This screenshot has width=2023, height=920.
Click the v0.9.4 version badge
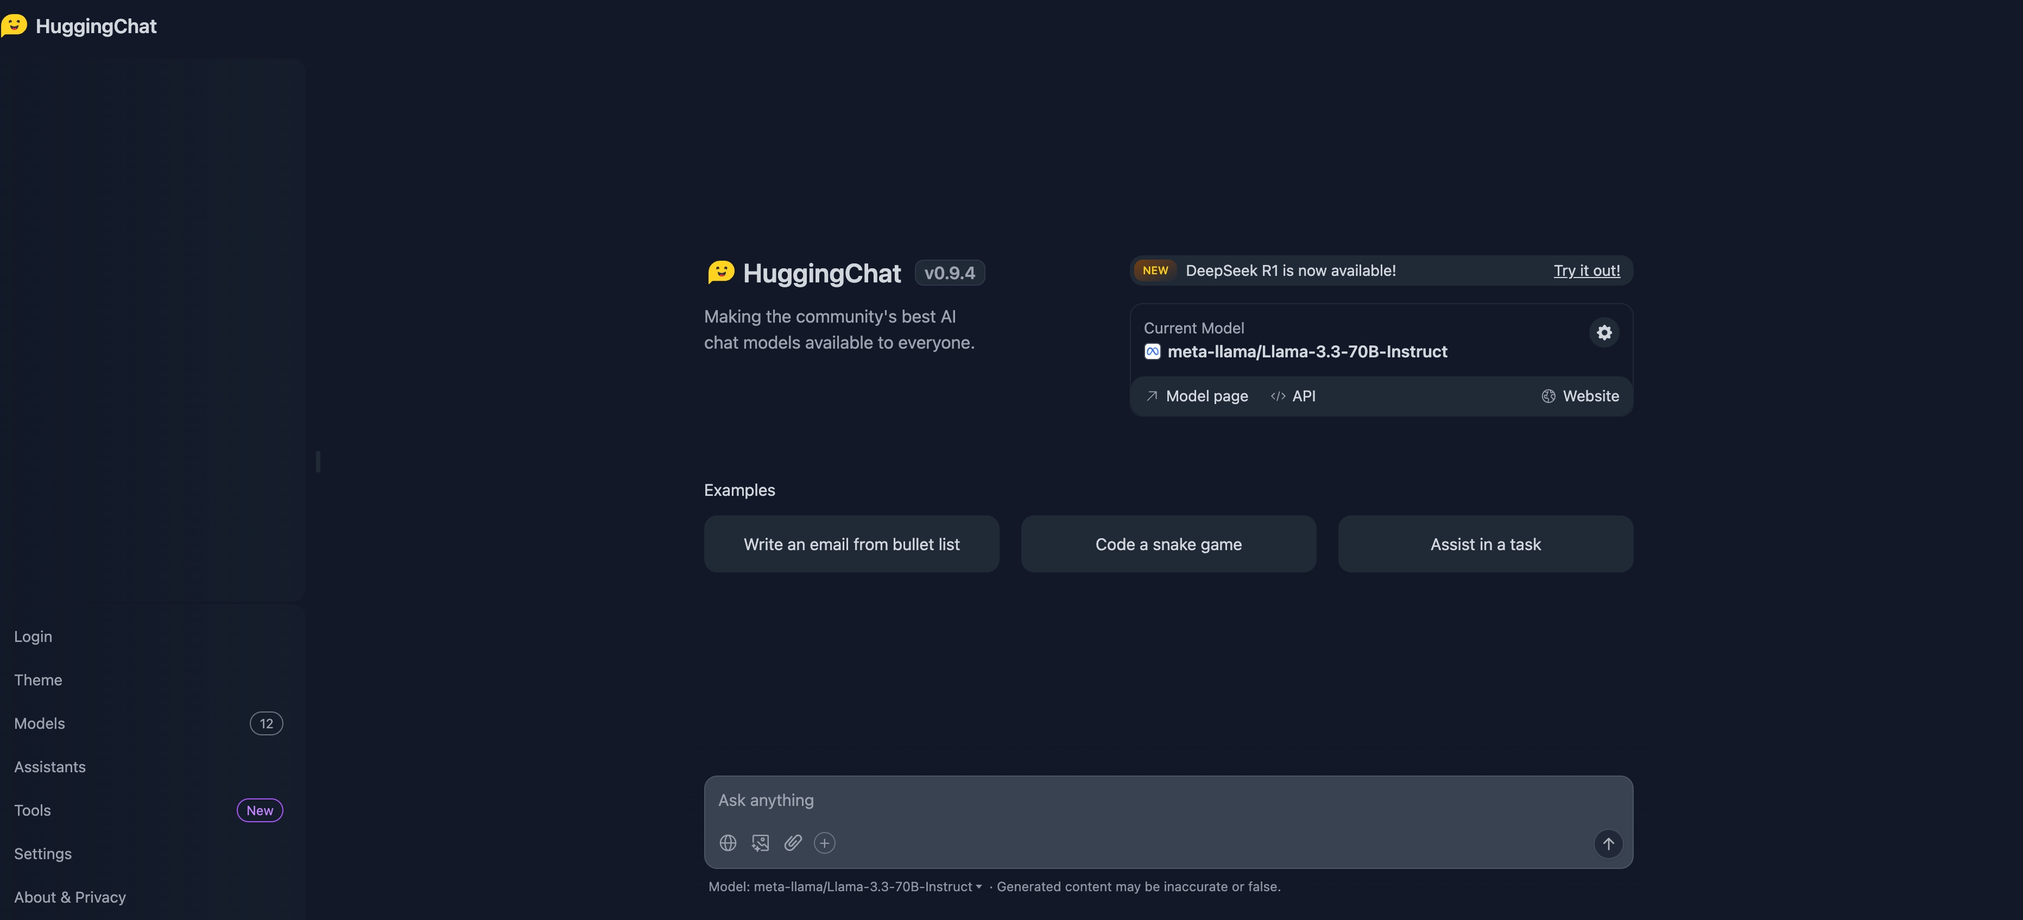[x=950, y=273]
